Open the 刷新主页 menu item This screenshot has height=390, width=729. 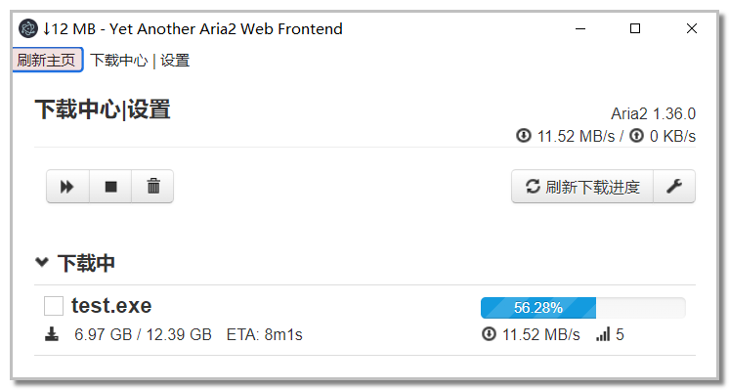point(47,60)
